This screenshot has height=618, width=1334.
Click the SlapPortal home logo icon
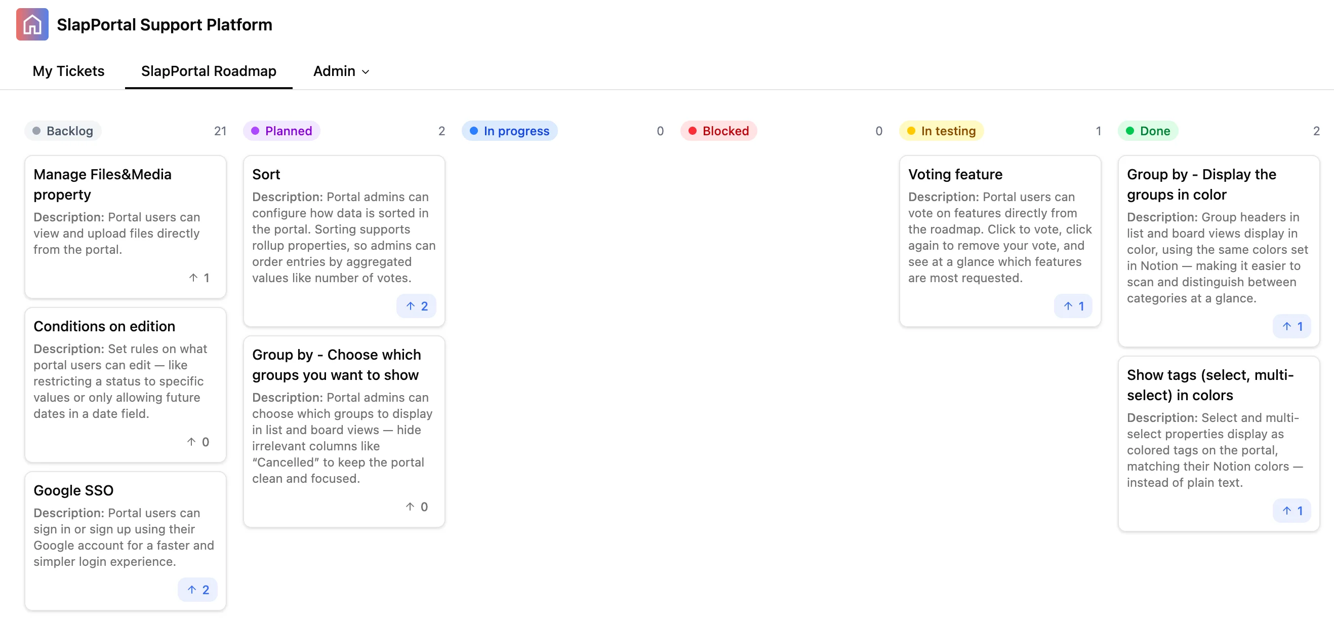[32, 24]
